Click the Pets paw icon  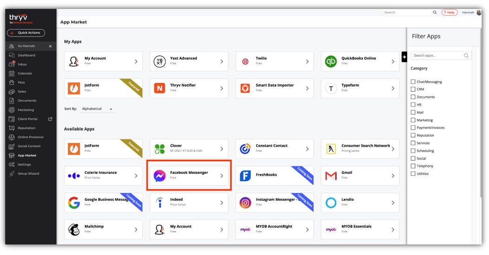[12, 83]
